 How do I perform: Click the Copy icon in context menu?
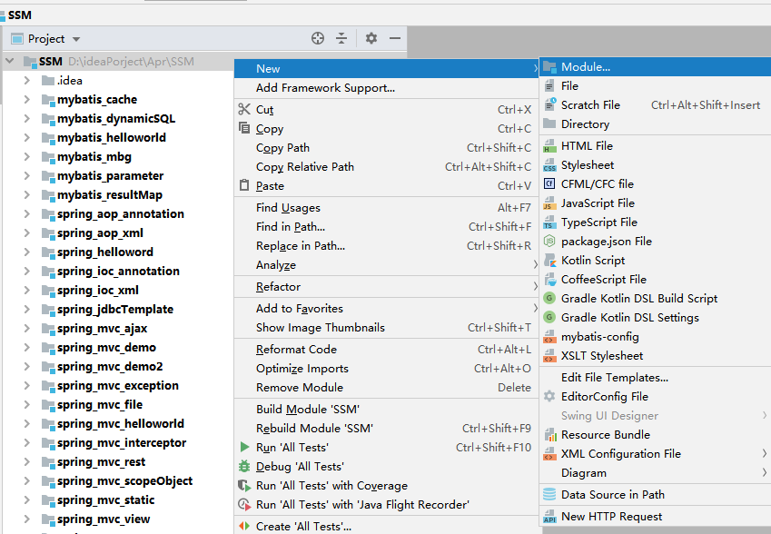tap(244, 128)
